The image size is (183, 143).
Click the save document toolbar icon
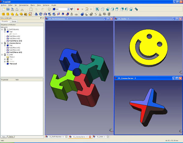[x=13, y=9]
